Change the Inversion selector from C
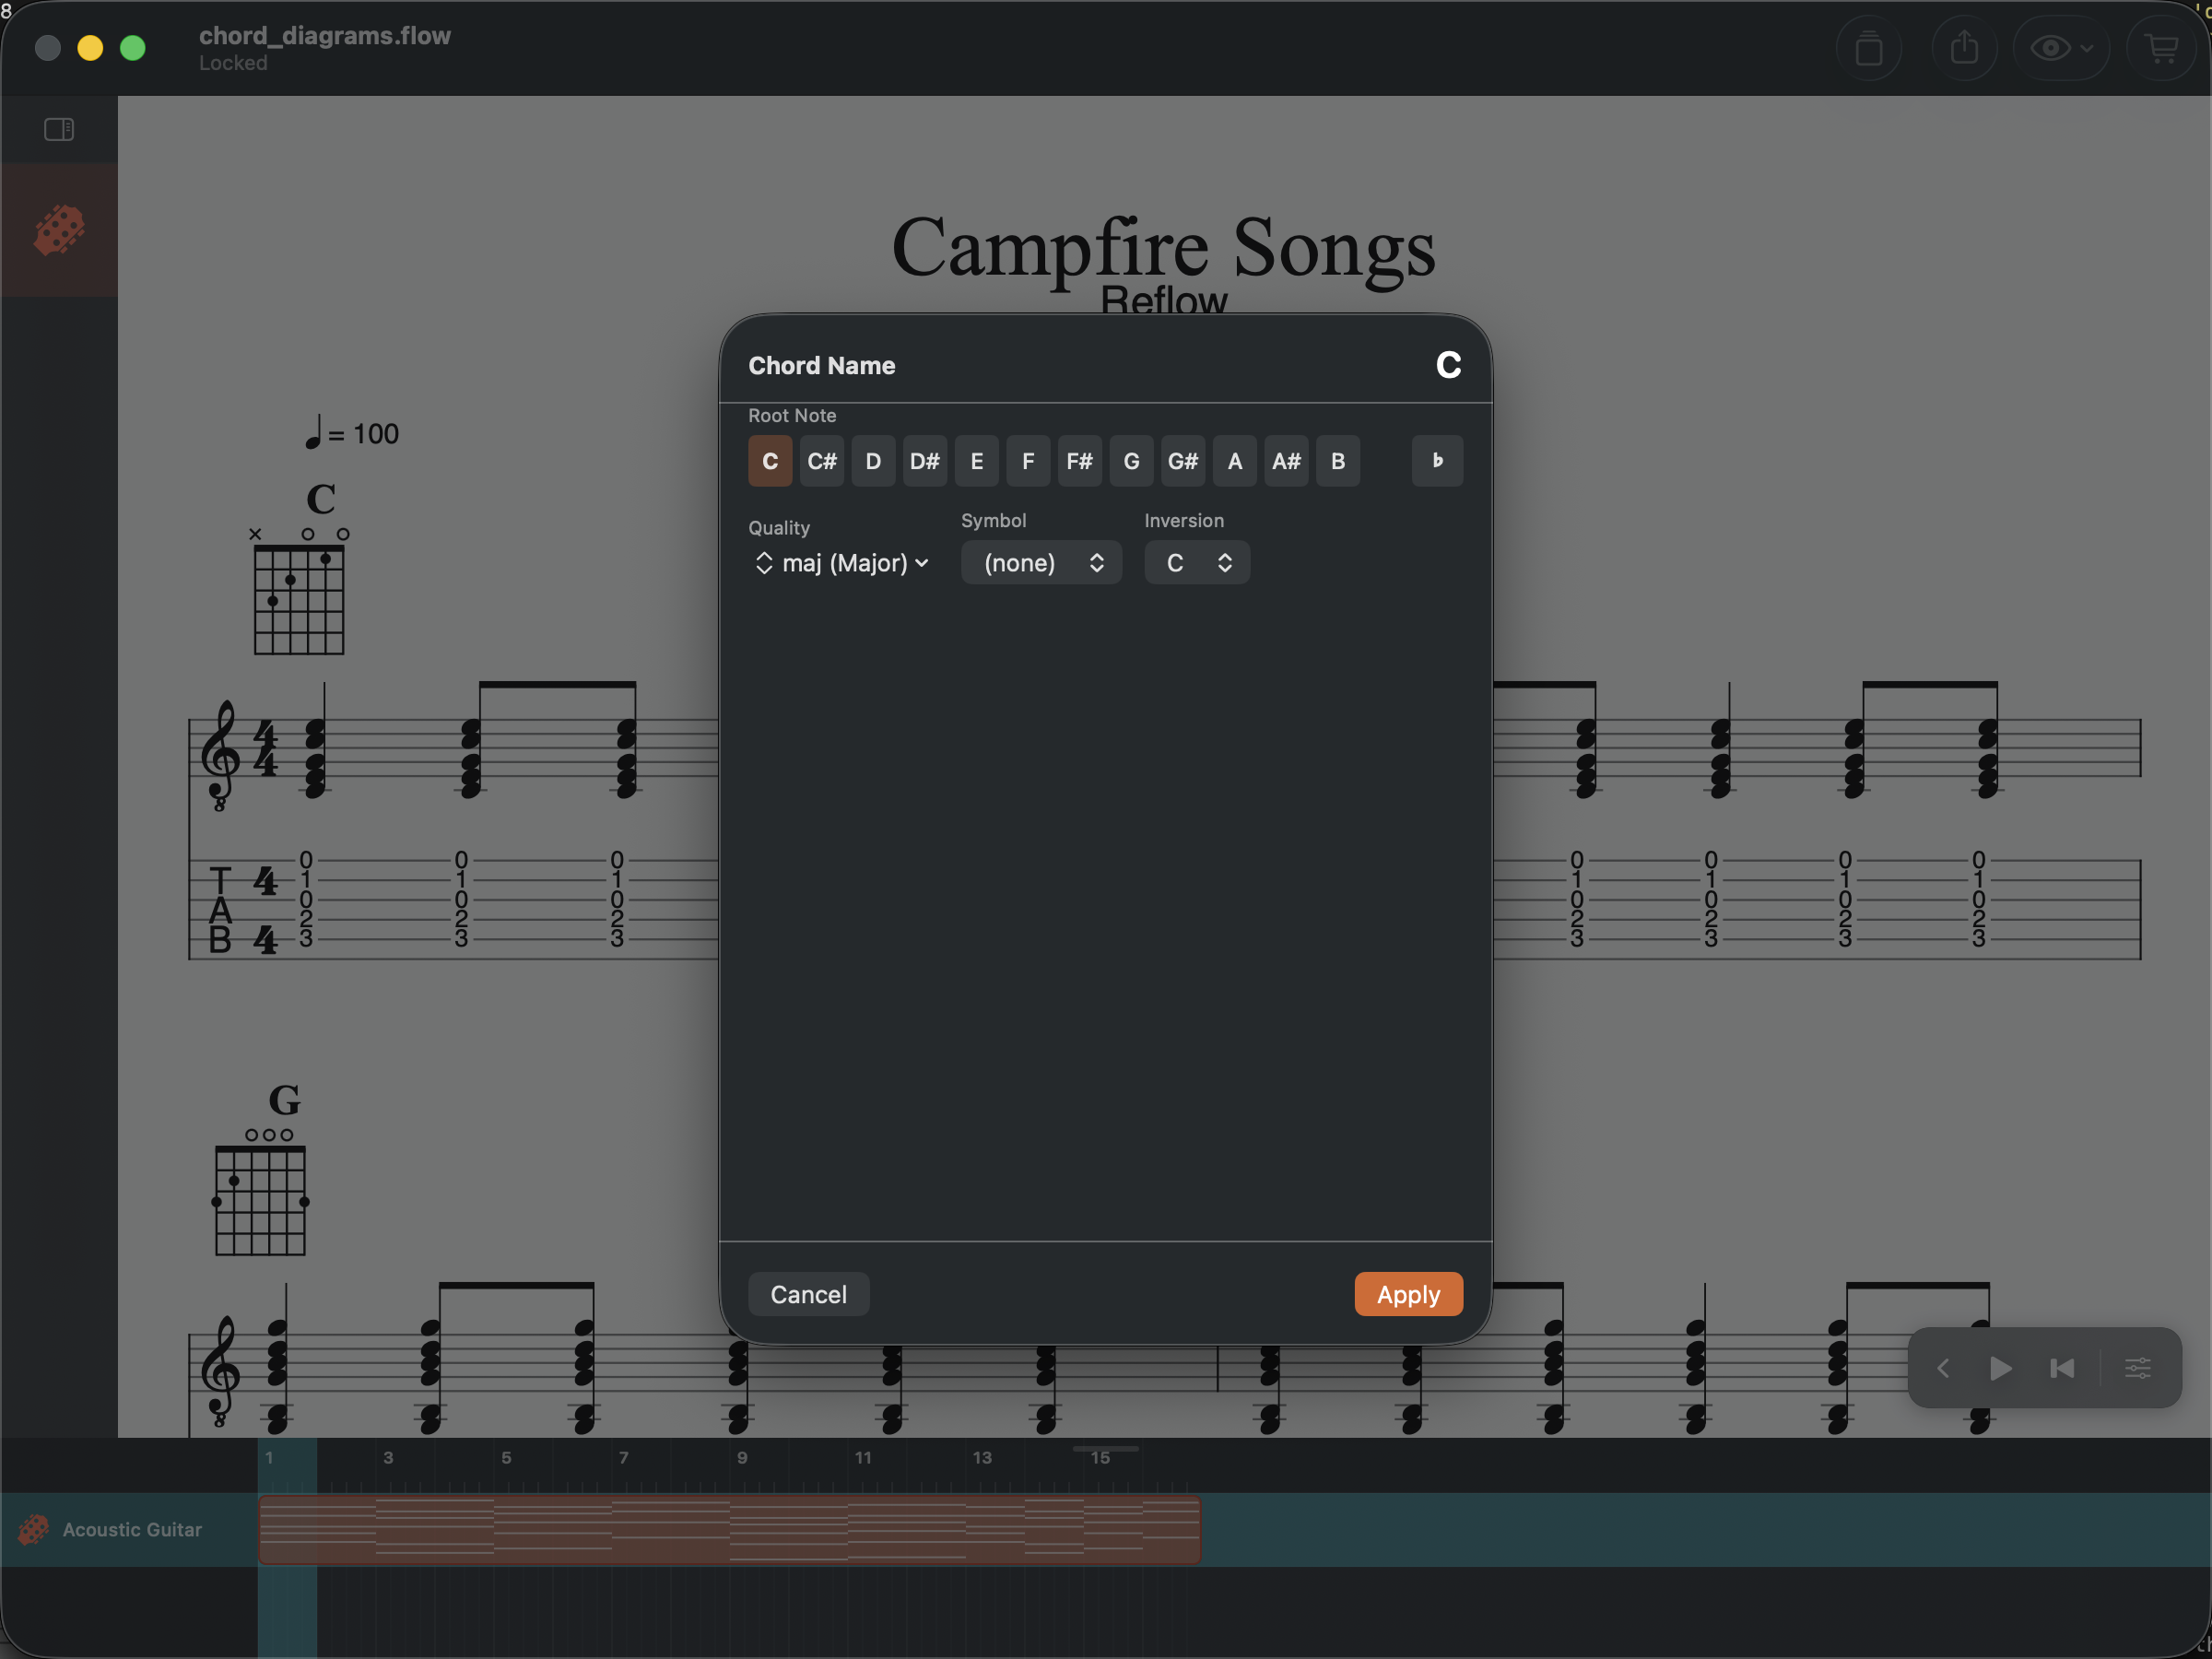 1196,562
